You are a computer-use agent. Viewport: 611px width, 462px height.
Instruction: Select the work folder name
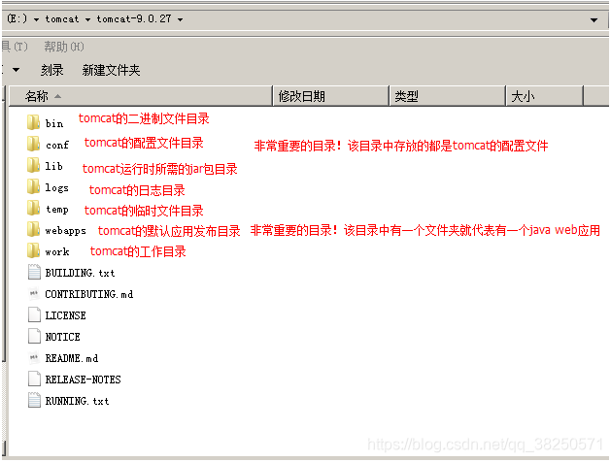coord(57,251)
